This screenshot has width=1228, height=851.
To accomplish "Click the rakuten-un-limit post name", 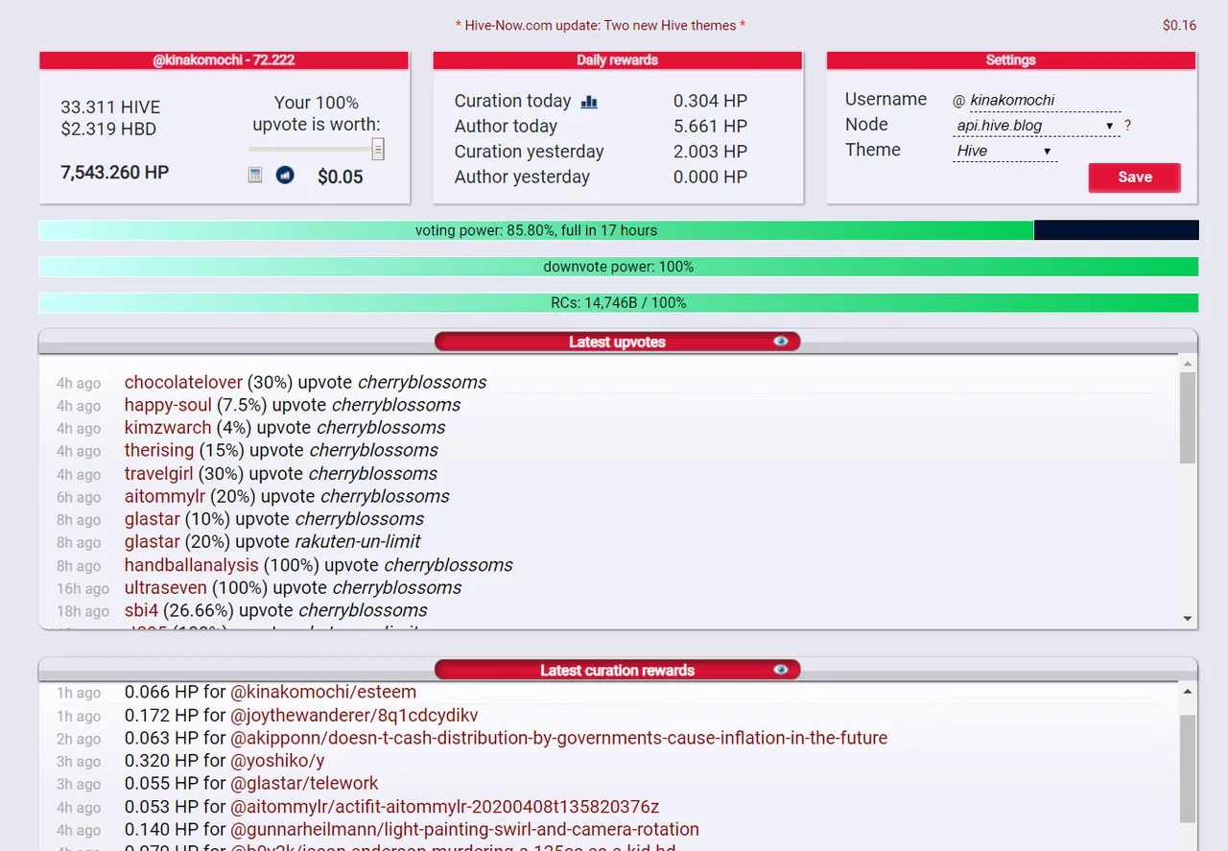I will click(x=358, y=542).
